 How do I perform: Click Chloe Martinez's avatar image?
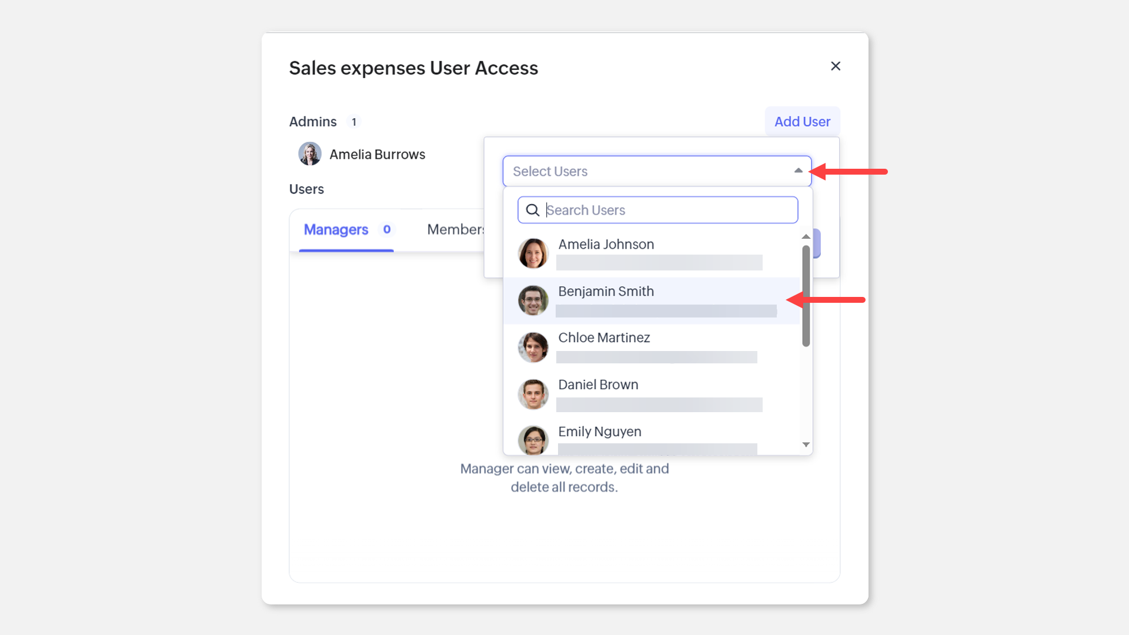click(533, 347)
